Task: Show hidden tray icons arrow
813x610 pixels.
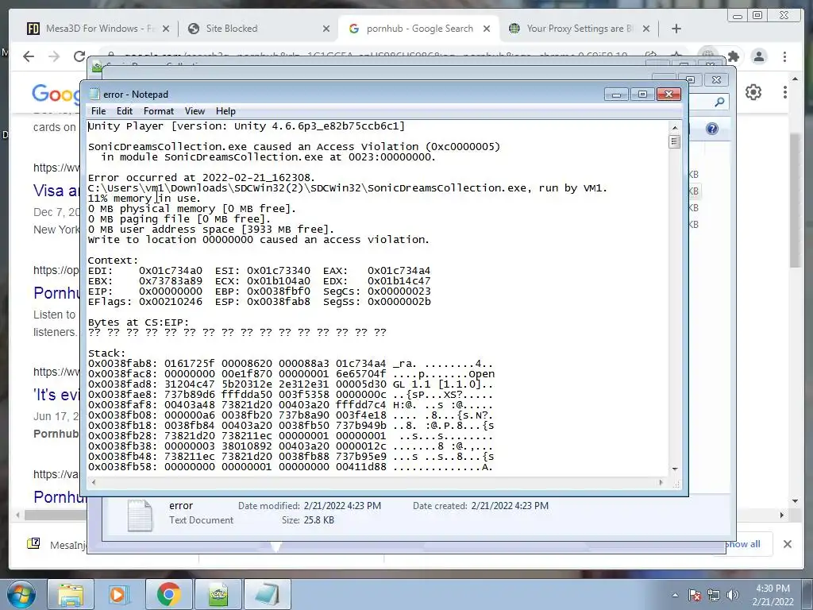Action: [675, 595]
